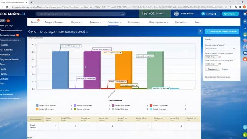Reload the page in Chrome
The width and height of the screenshot is (247, 139).
click(7, 7)
